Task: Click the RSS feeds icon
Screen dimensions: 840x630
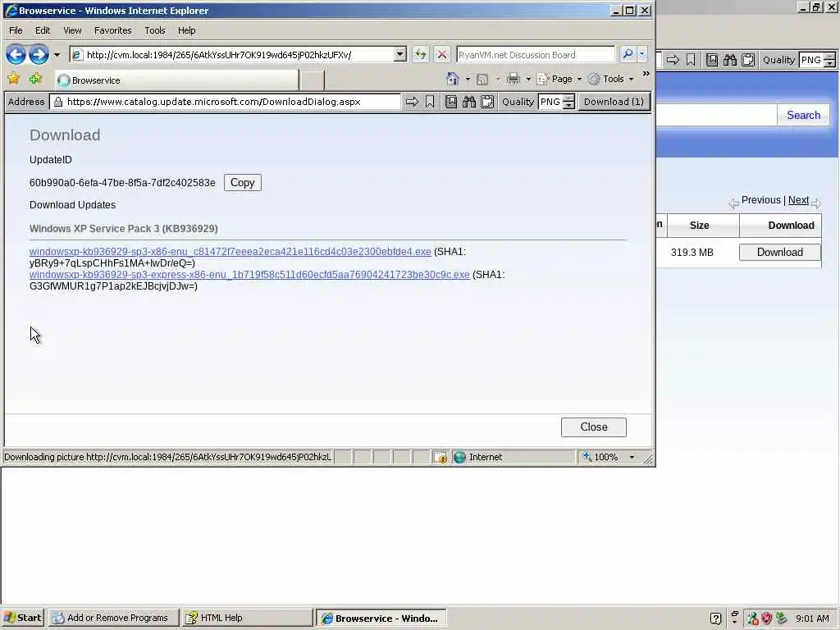Action: (x=482, y=80)
